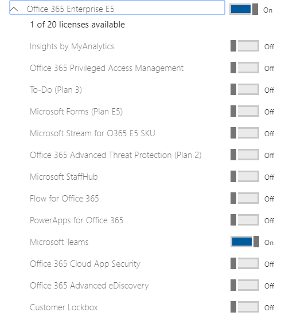Viewport: 281px width, 320px height.
Task: Enable the Customer Lockbox toggle
Action: pos(245,307)
